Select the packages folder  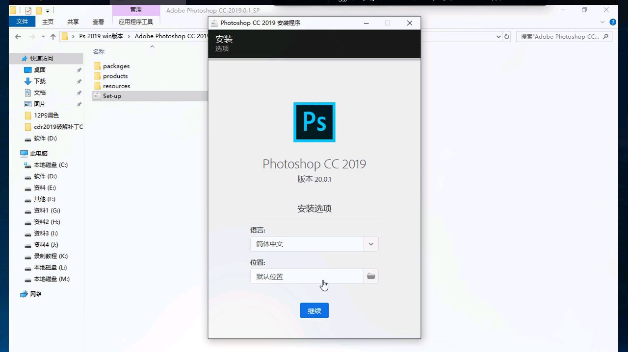[x=116, y=66]
